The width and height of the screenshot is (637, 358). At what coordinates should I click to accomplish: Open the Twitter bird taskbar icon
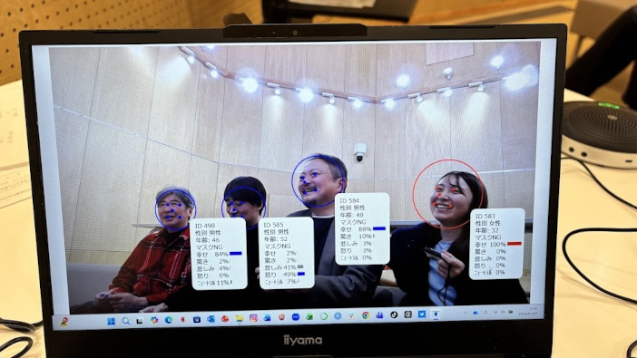click(422, 314)
